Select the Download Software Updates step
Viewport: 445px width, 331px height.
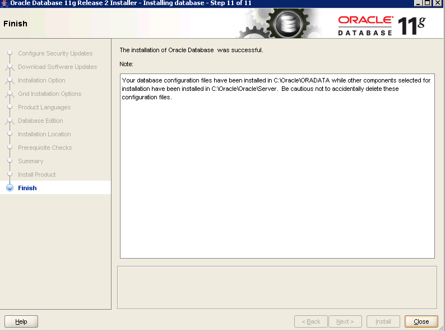click(57, 67)
